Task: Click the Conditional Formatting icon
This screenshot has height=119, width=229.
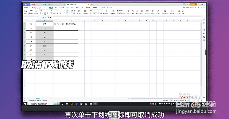Action: click(x=113, y=11)
